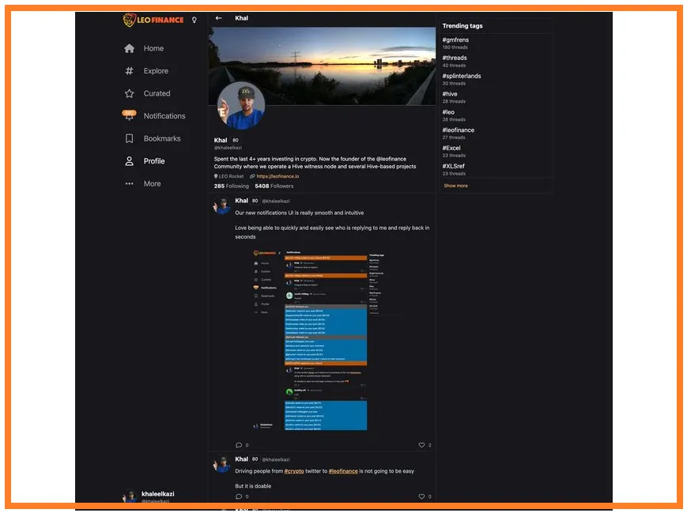Click the Curated star icon
This screenshot has width=687, height=513.
pos(129,93)
